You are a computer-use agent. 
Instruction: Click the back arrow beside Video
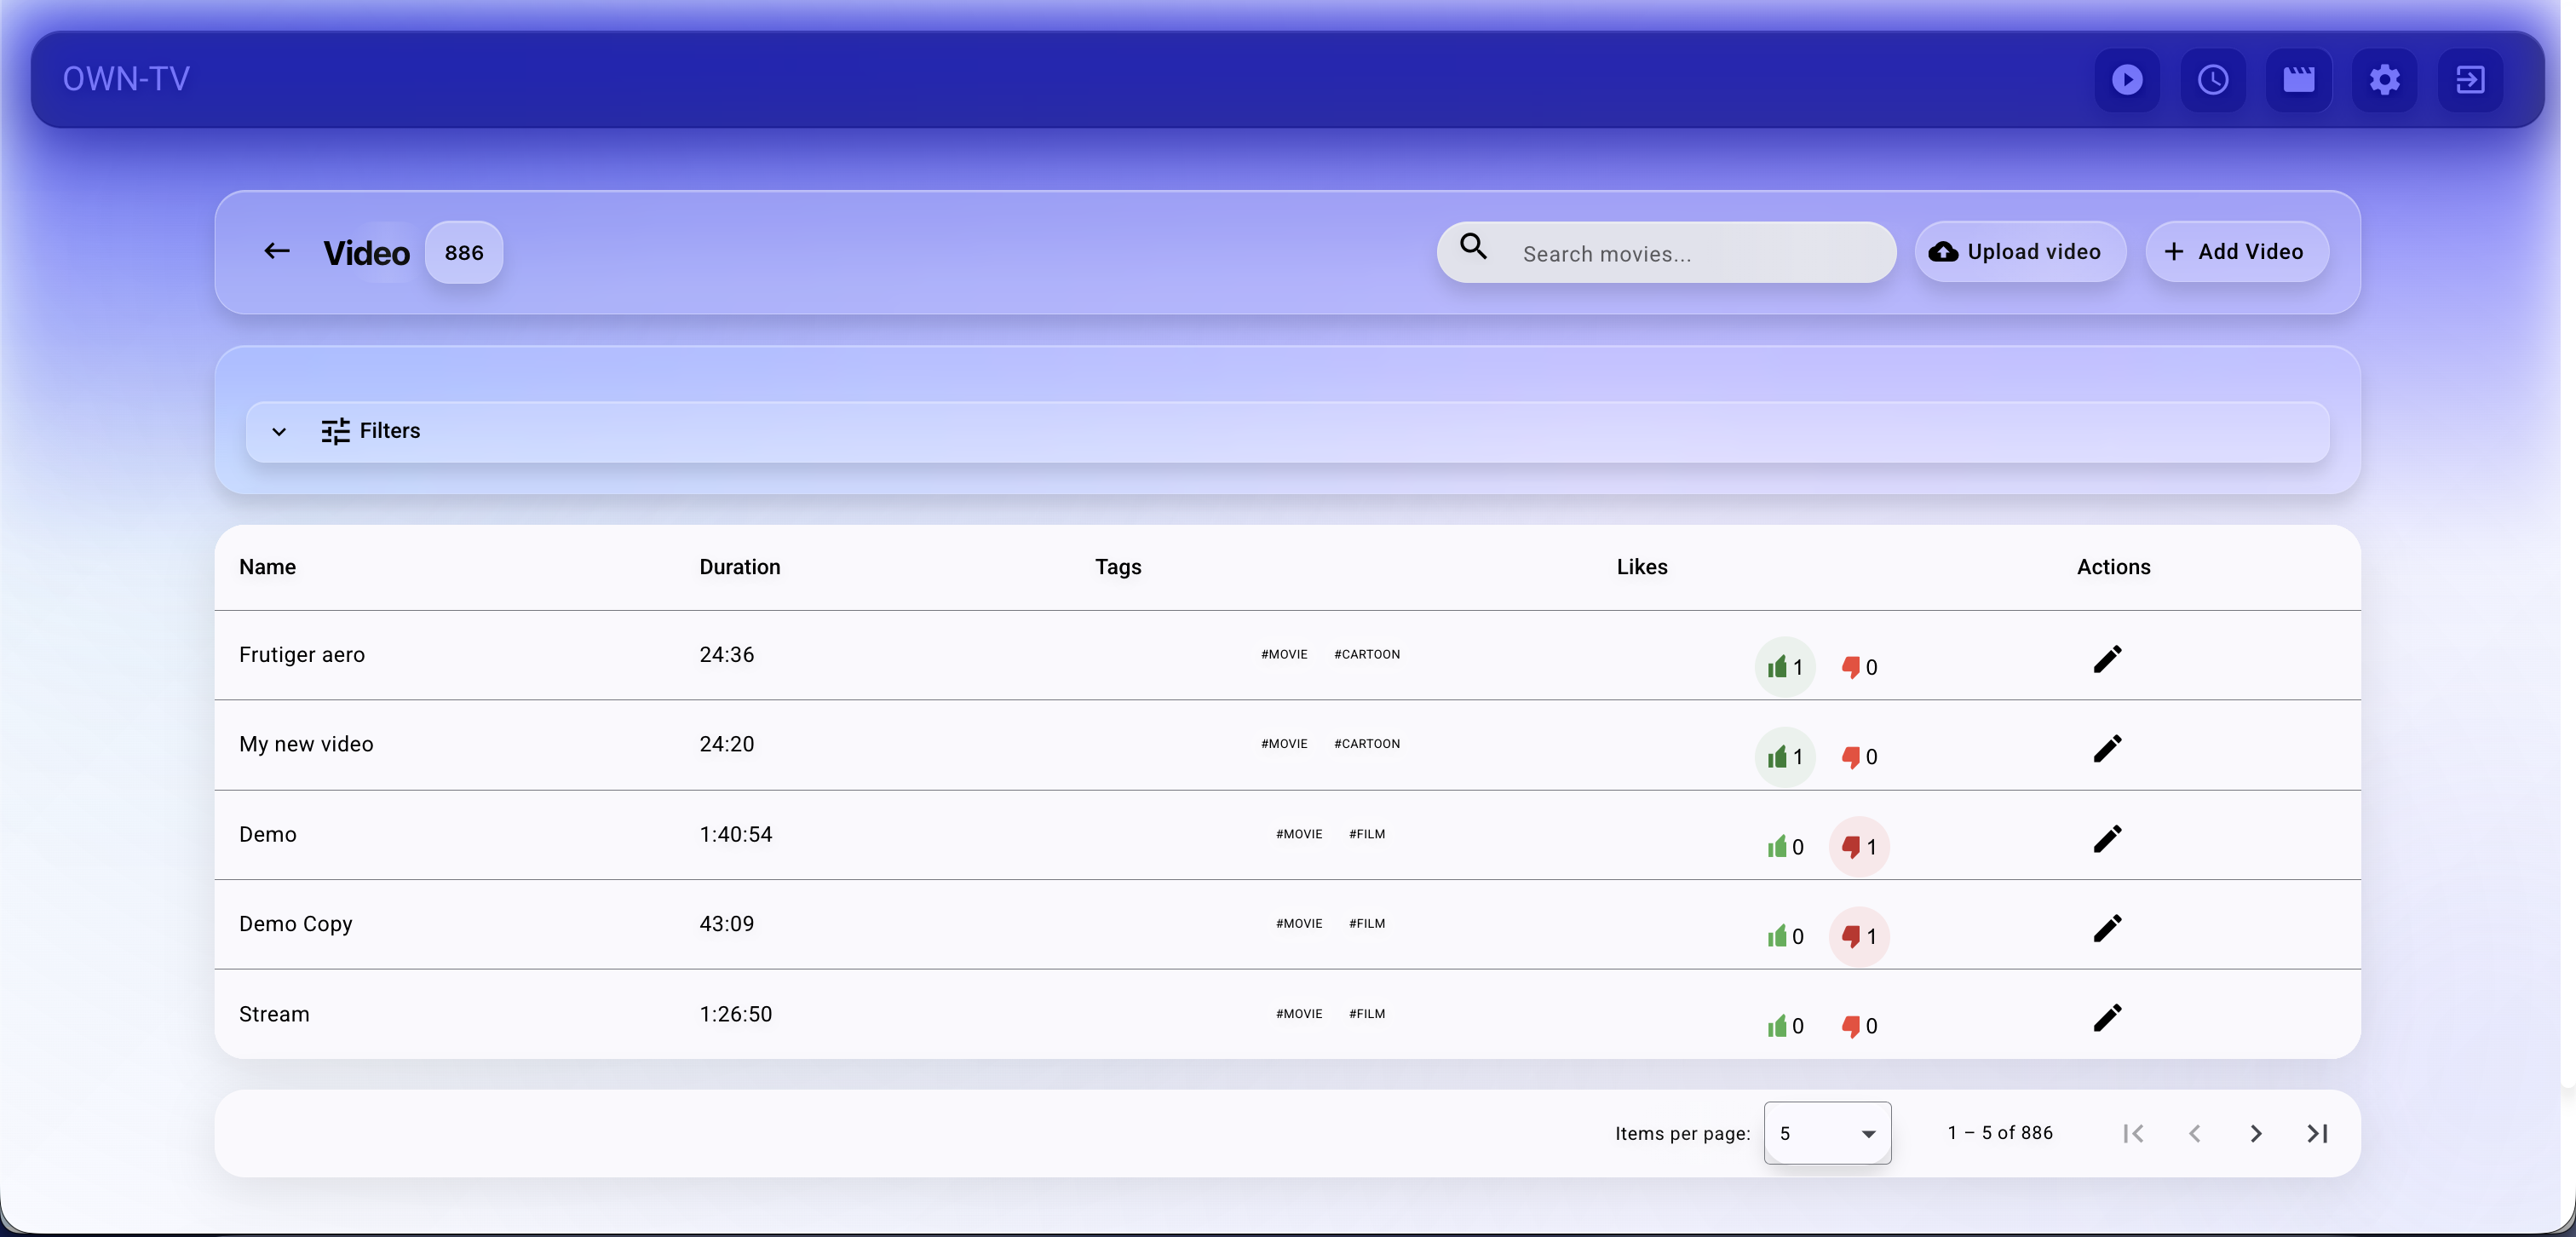click(276, 251)
